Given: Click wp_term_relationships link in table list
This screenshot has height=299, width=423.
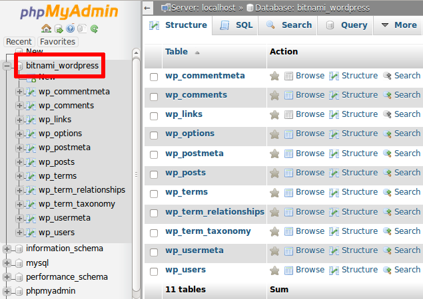Looking at the screenshot, I should tap(214, 212).
